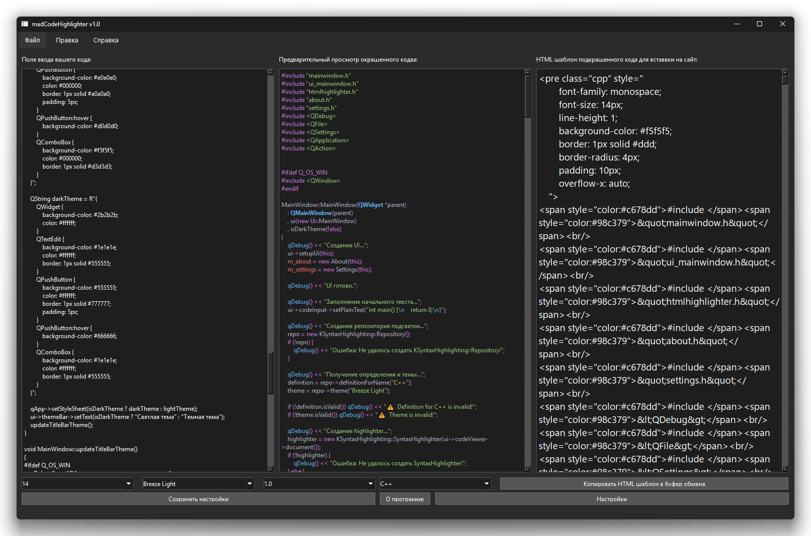Click scroll-down arrow of the highlighted preview pane

tap(528, 469)
